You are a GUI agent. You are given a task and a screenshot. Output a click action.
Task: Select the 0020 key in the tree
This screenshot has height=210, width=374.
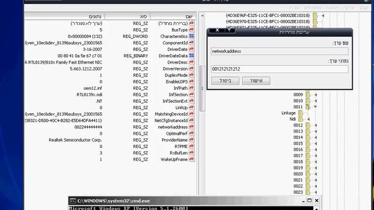click(298, 174)
